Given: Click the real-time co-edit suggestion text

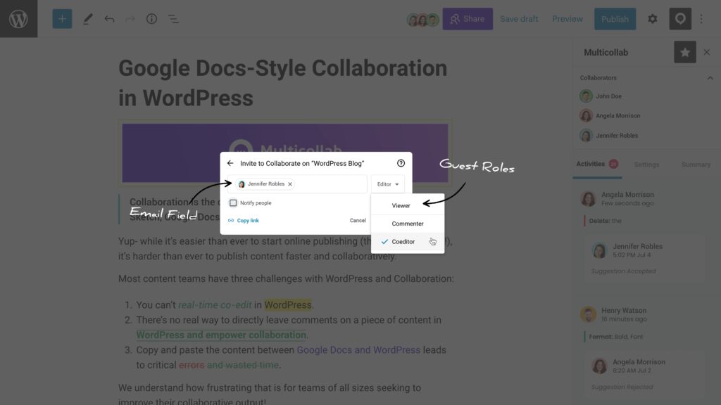Looking at the screenshot, I should (215, 305).
